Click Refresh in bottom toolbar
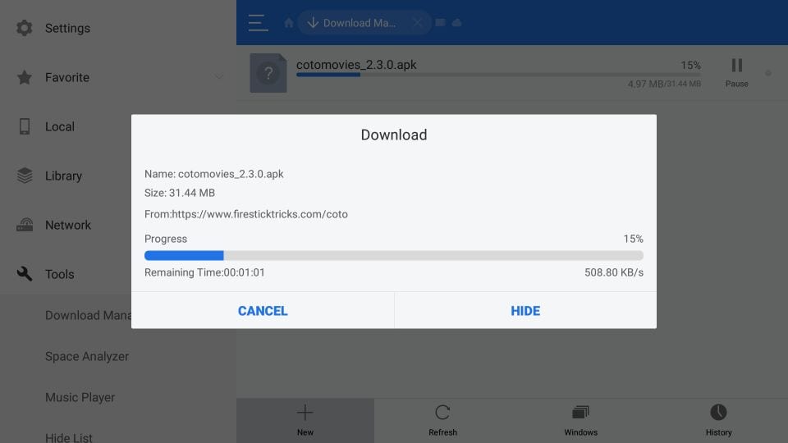The image size is (788, 443). coord(442,420)
